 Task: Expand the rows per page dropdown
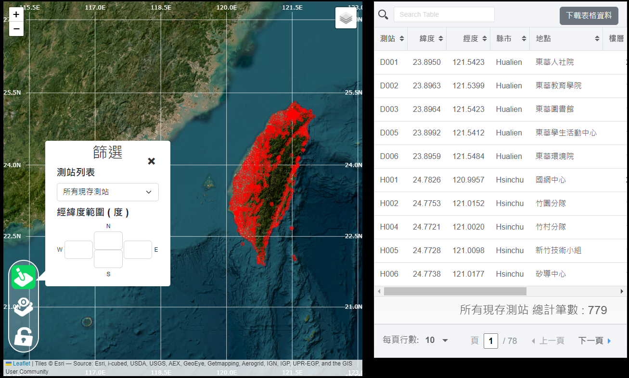[x=437, y=340]
